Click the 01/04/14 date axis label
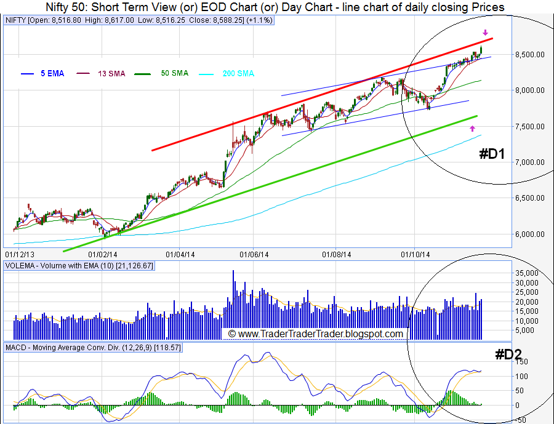Image resolution: width=554 pixels, height=424 pixels. coord(180,254)
